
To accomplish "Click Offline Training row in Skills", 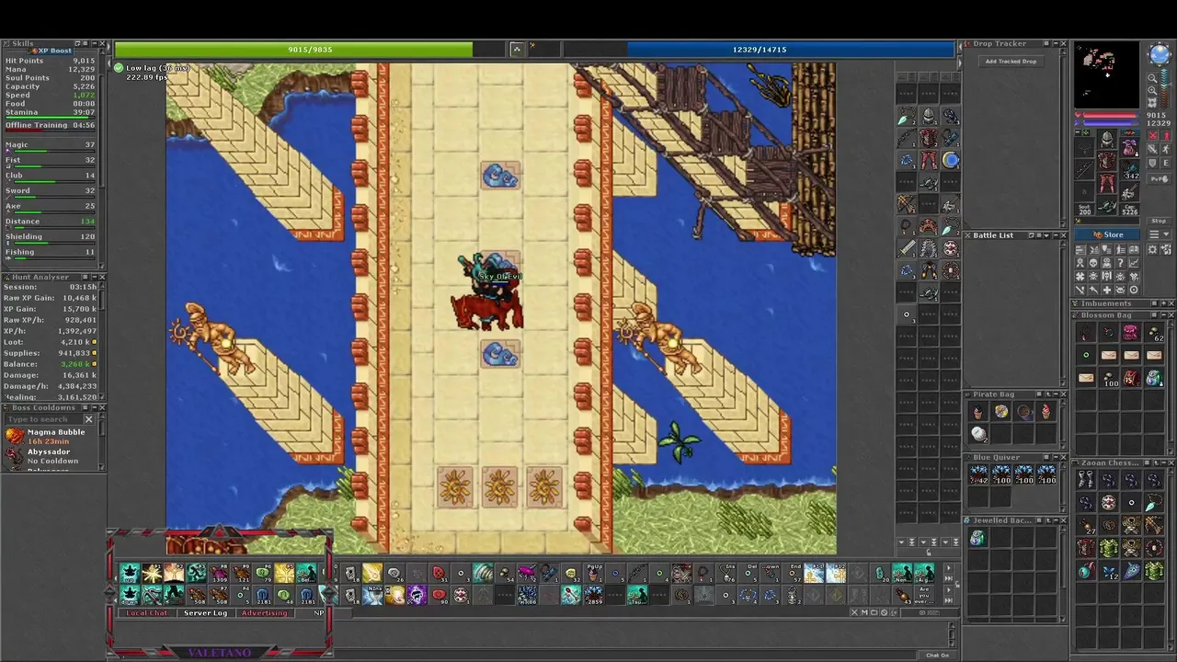I will coord(51,125).
